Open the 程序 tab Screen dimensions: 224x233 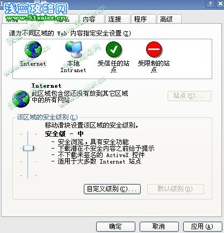click(143, 19)
